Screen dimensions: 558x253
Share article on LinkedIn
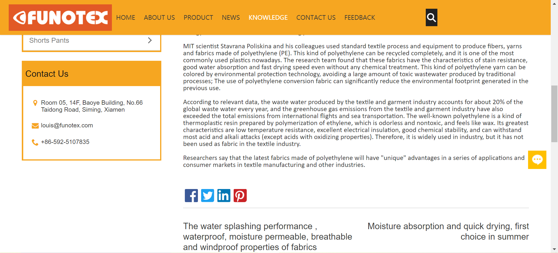(224, 195)
